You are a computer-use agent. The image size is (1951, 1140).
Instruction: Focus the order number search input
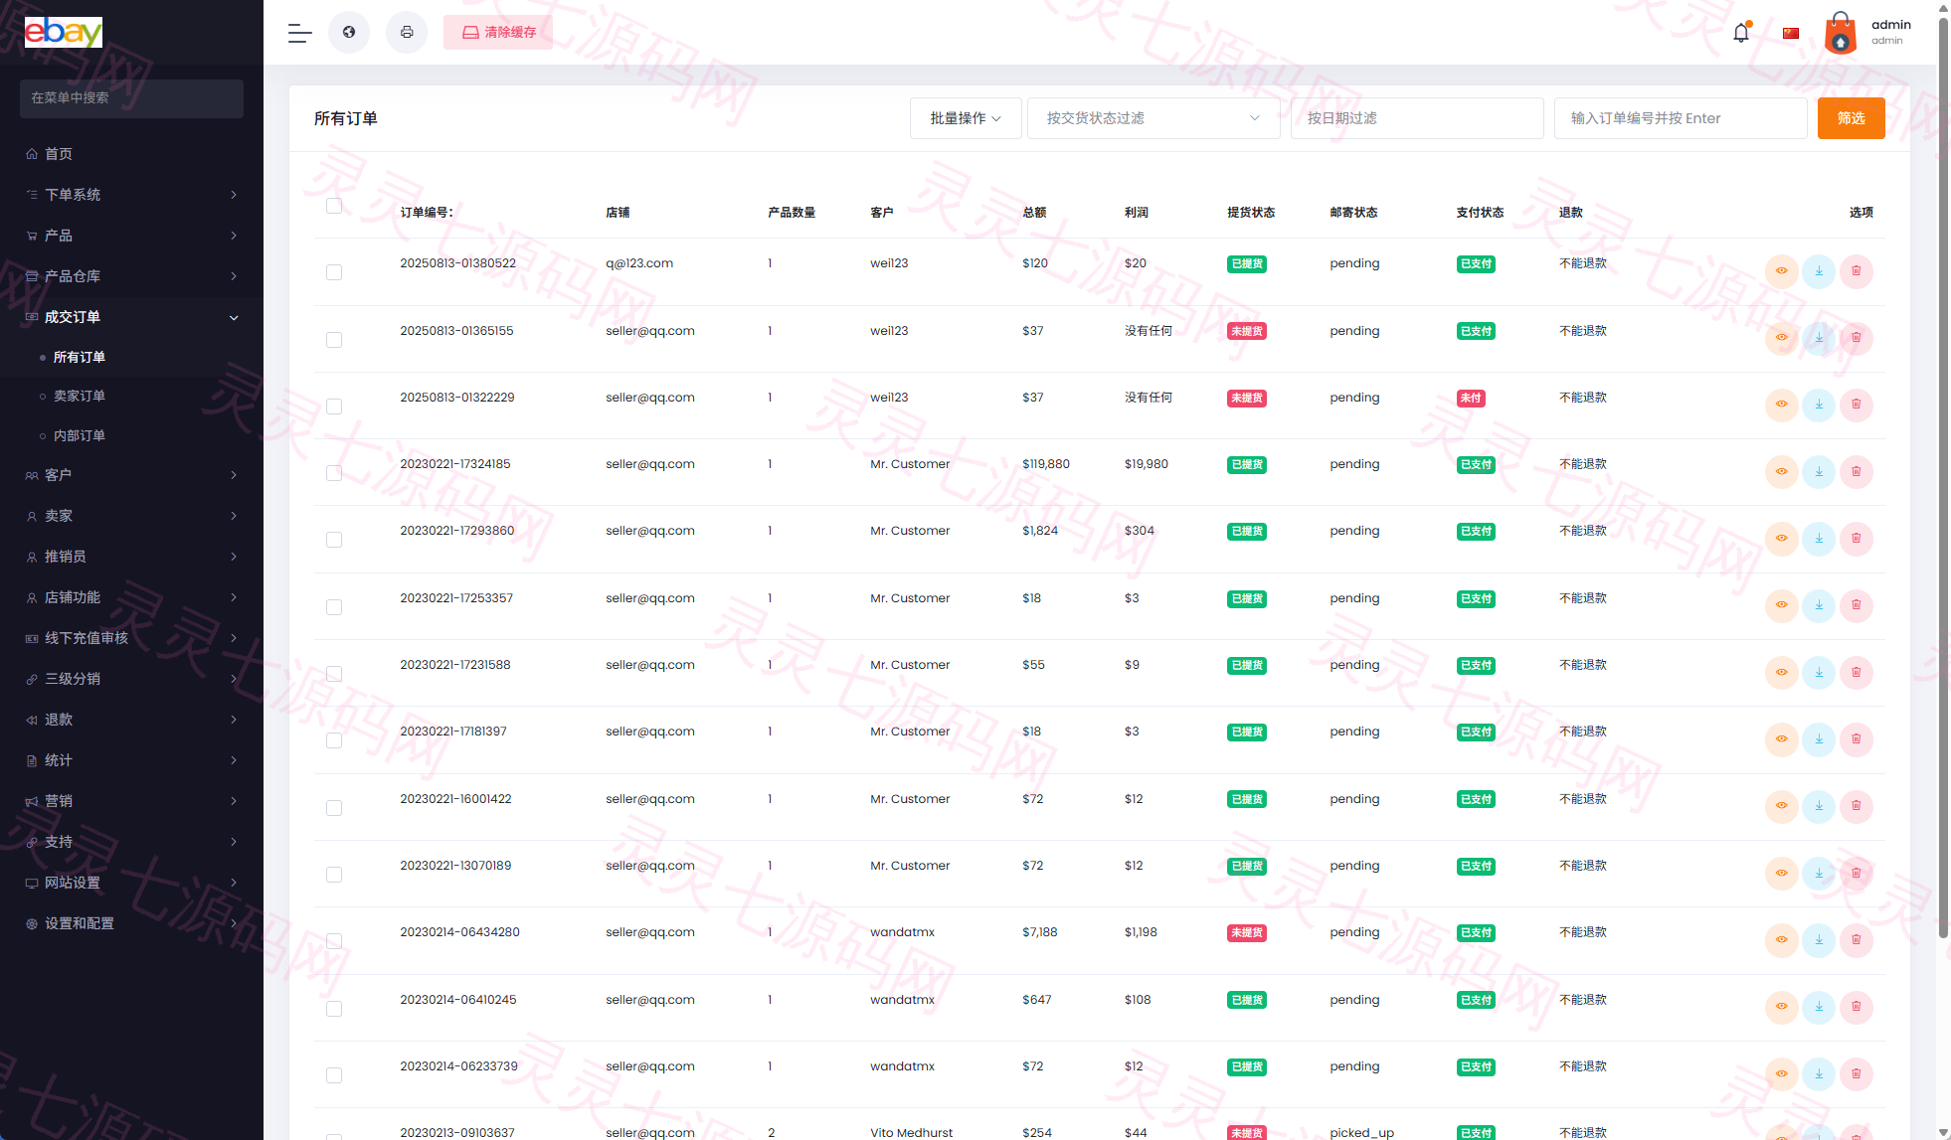click(x=1681, y=118)
